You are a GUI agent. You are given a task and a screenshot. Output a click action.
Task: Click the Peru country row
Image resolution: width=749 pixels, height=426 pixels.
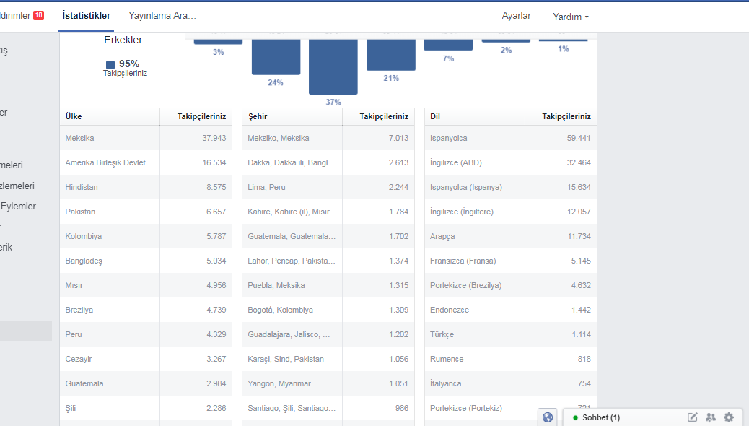(146, 334)
